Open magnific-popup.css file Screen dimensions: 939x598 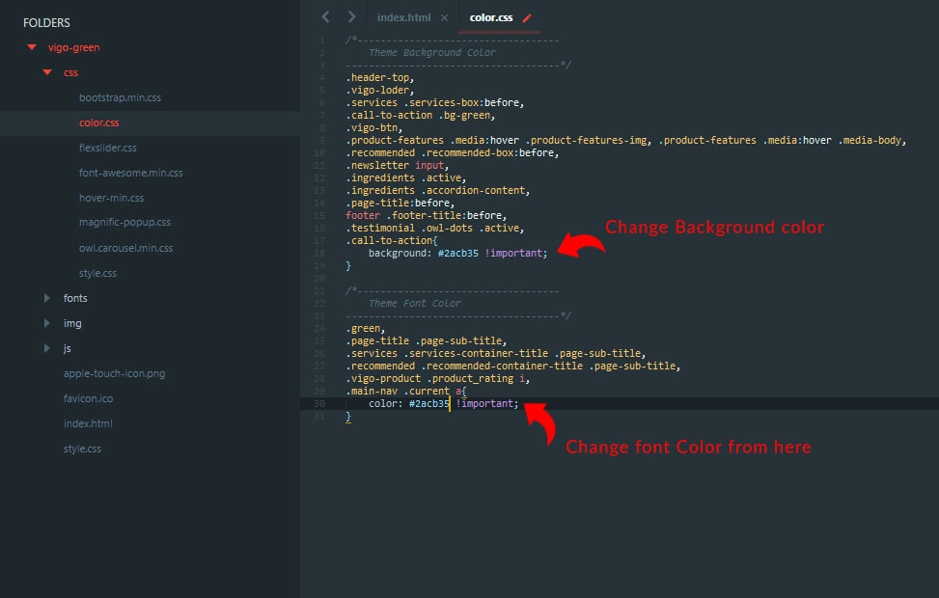[124, 222]
